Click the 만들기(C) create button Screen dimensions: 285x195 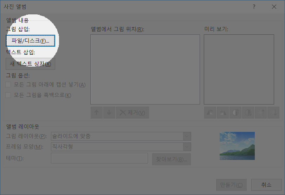tap(231, 185)
